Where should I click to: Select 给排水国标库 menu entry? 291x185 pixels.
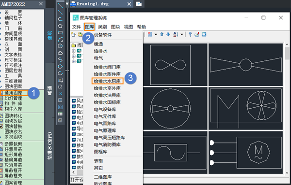point(107,102)
